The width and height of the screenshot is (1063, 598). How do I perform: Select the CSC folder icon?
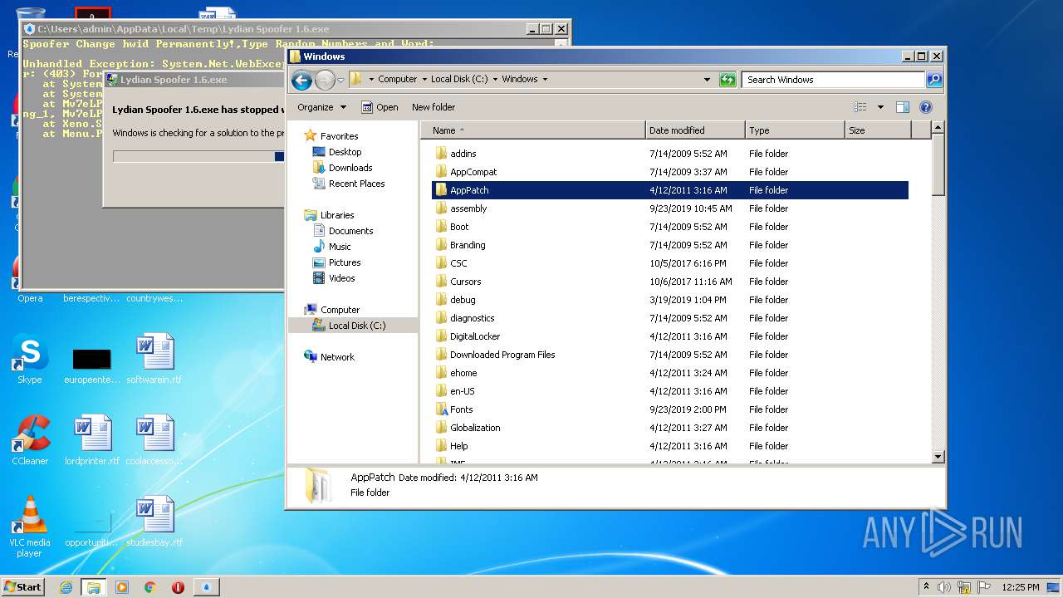442,263
